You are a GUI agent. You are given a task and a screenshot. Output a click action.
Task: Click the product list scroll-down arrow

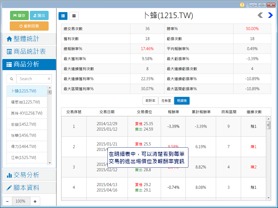click(50, 163)
